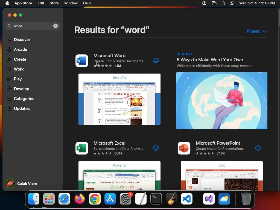Launch Terminal from the Dock

156,199
